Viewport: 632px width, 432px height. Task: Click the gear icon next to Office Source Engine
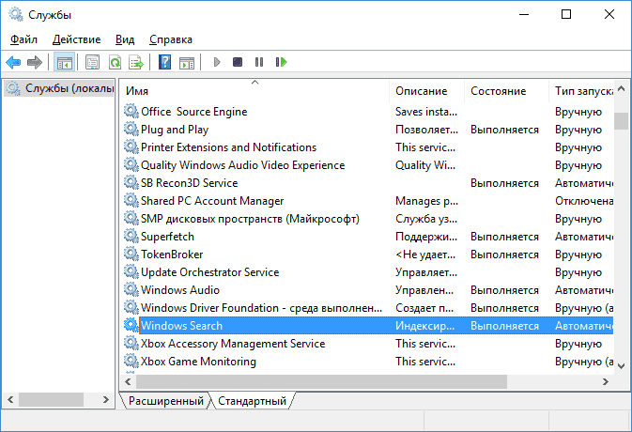[x=131, y=111]
